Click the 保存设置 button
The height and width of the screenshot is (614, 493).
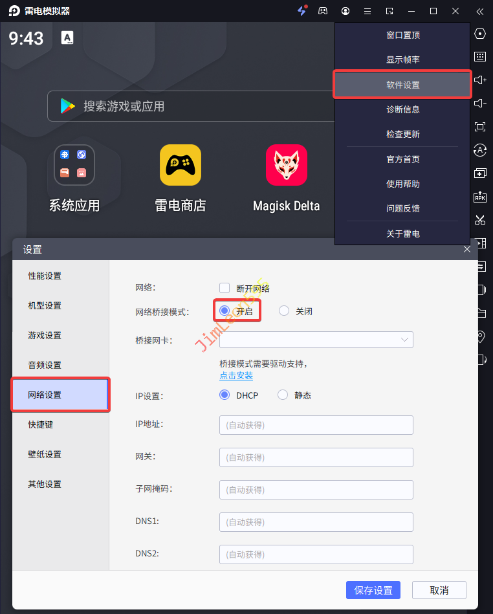[x=373, y=590]
